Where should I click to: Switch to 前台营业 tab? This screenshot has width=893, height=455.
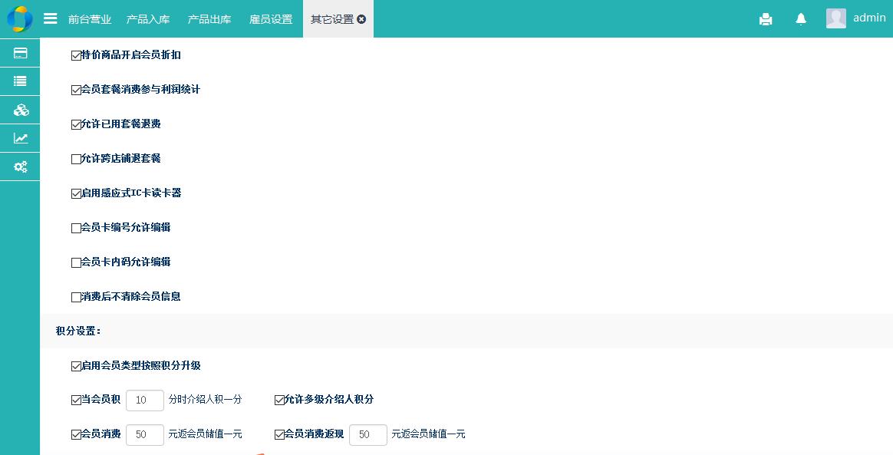89,19
